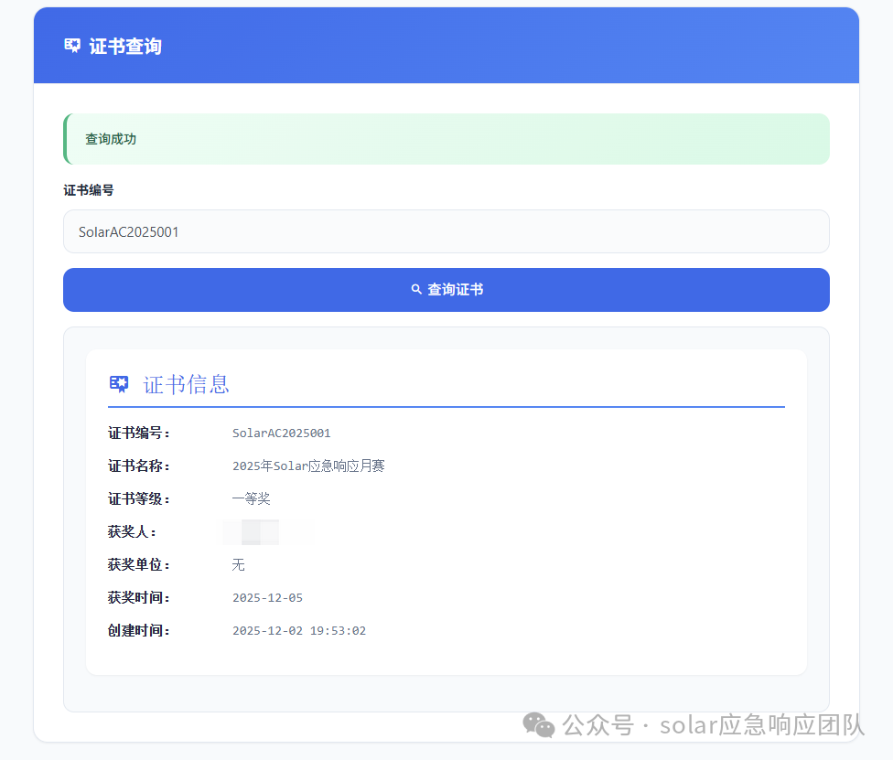Click the magnifier icon on query button
The width and height of the screenshot is (893, 760).
(x=416, y=289)
